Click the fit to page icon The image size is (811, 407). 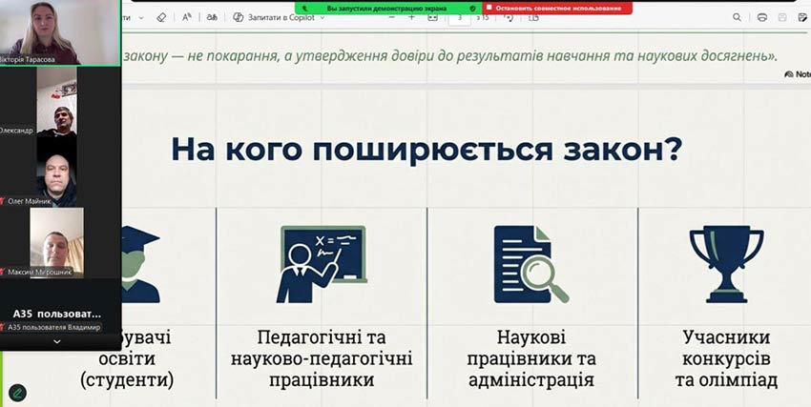click(434, 17)
